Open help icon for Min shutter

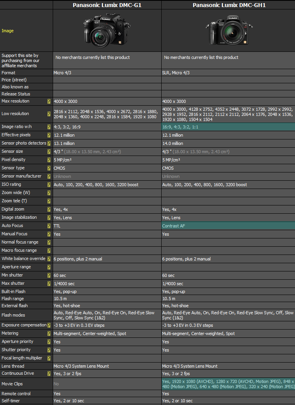(49, 276)
